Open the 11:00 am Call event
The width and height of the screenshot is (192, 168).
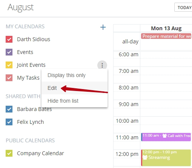tap(166, 137)
